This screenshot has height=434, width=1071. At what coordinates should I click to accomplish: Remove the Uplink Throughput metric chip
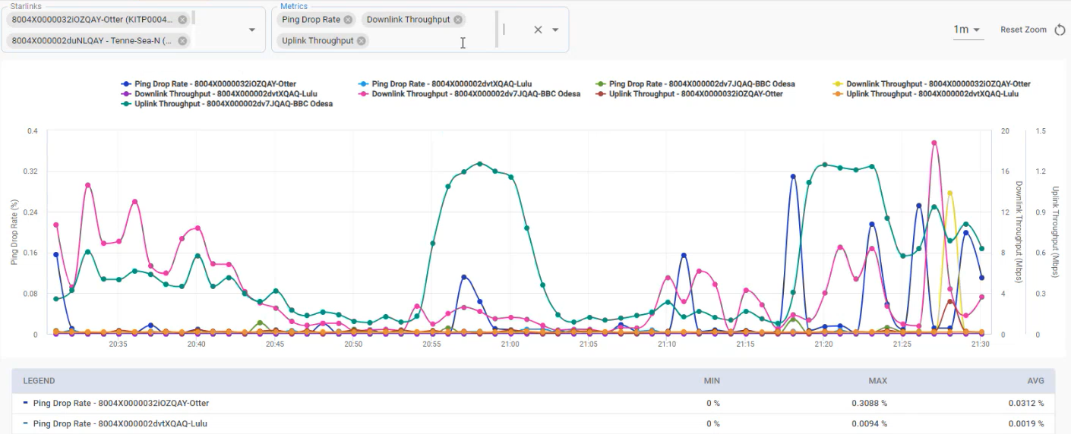(x=362, y=41)
